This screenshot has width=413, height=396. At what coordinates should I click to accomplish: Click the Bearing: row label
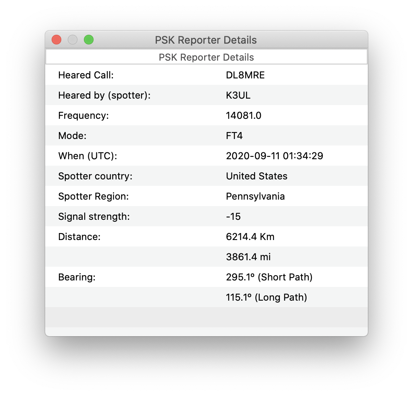(x=77, y=277)
